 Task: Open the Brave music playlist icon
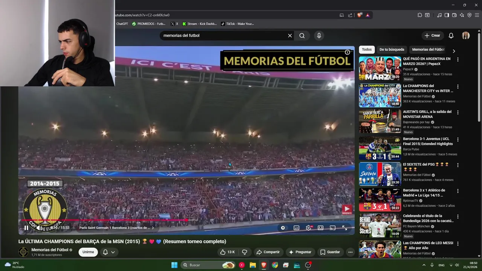pos(439,15)
